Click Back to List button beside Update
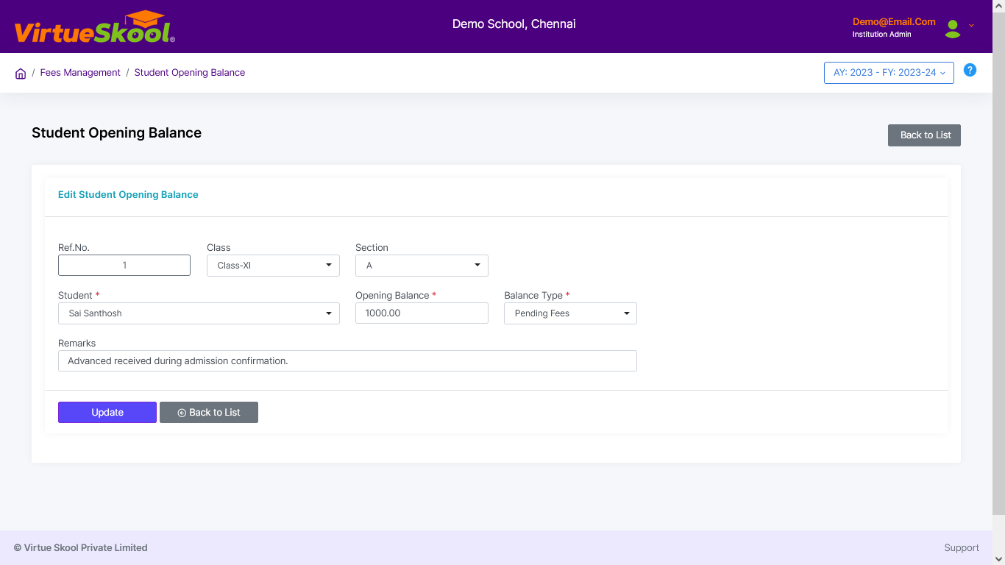Screen dimensions: 1005x565 pos(209,412)
